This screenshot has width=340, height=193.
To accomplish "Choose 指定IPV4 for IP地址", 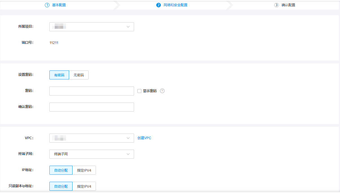I will (x=84, y=170).
